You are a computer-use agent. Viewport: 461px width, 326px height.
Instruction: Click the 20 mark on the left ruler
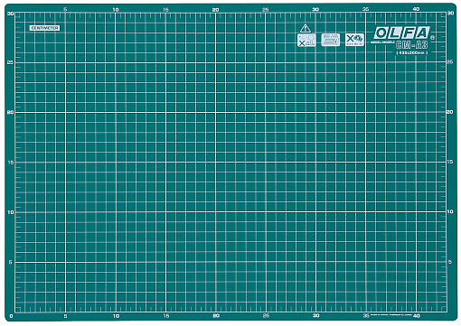point(10,112)
